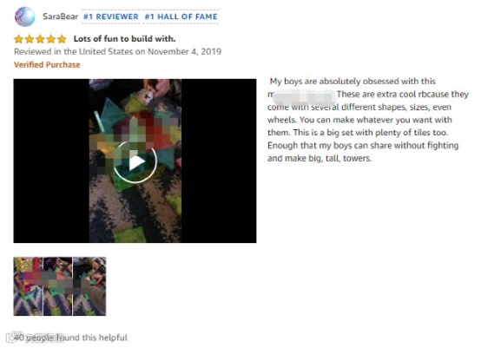Open the second review photo thumbnail
This screenshot has width=481, height=348.
57,286
